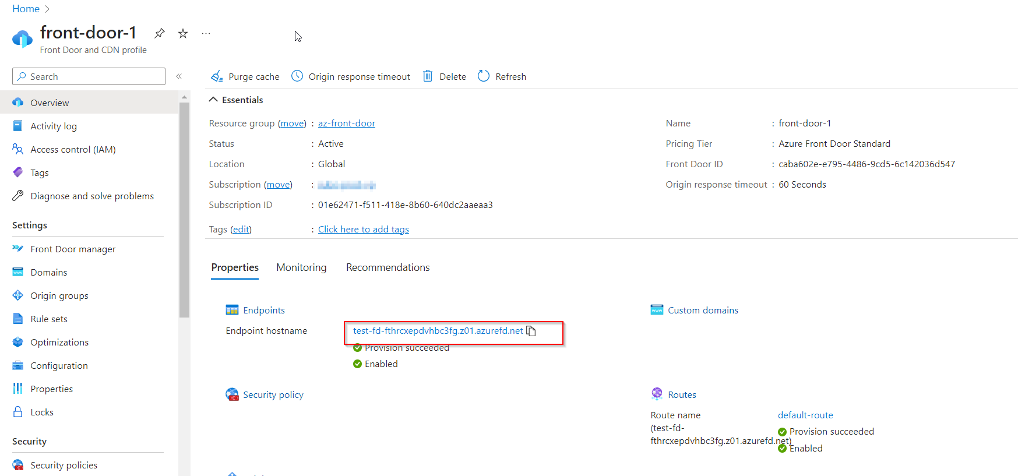Click the Security policy globe icon
Image resolution: width=1018 pixels, height=476 pixels.
pyautogui.click(x=232, y=394)
